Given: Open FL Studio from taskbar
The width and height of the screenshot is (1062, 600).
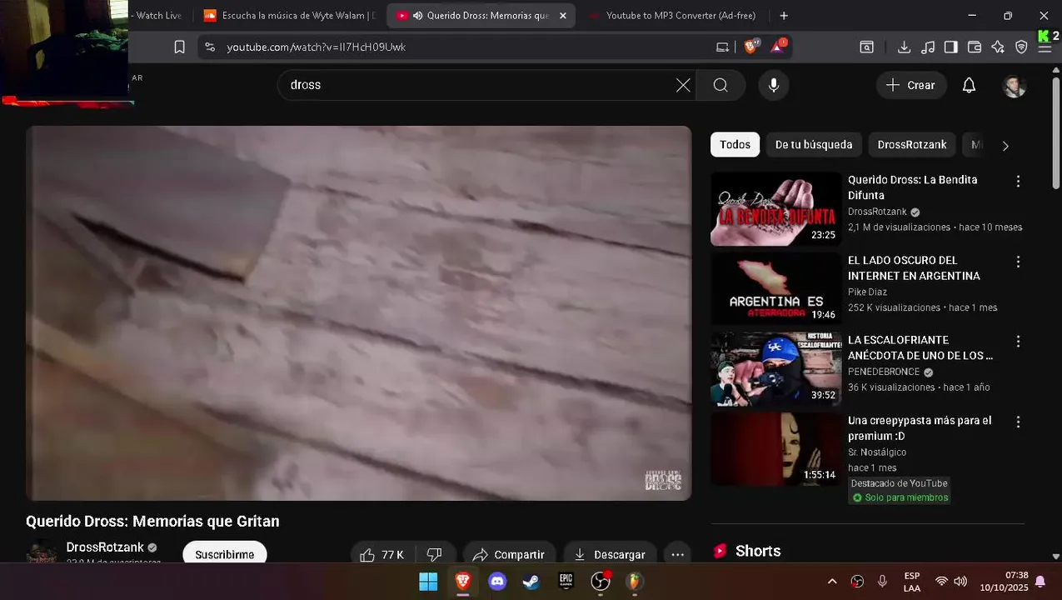Looking at the screenshot, I should 635,581.
